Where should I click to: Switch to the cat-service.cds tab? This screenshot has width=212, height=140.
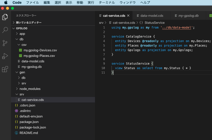(x=114, y=16)
